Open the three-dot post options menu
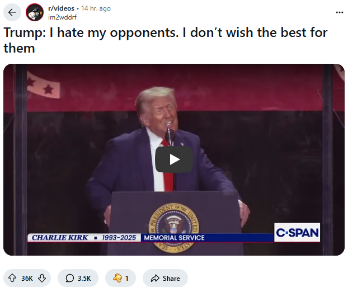The image size is (348, 292). [x=340, y=12]
